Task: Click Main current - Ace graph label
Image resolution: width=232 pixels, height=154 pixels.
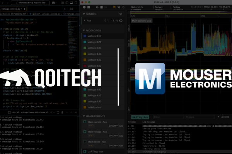Action: click(x=142, y=21)
